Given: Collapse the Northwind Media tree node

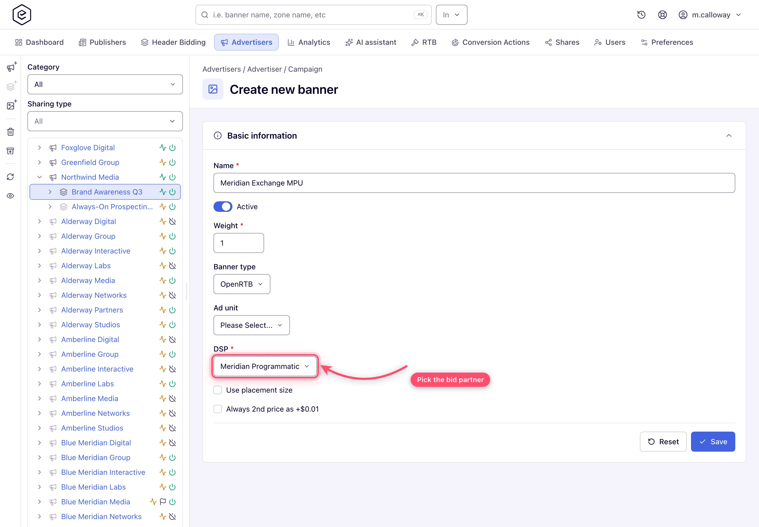Looking at the screenshot, I should [40, 177].
